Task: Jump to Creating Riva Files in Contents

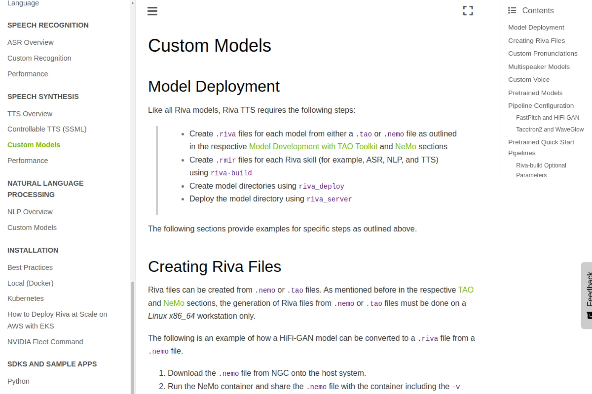Action: click(536, 40)
